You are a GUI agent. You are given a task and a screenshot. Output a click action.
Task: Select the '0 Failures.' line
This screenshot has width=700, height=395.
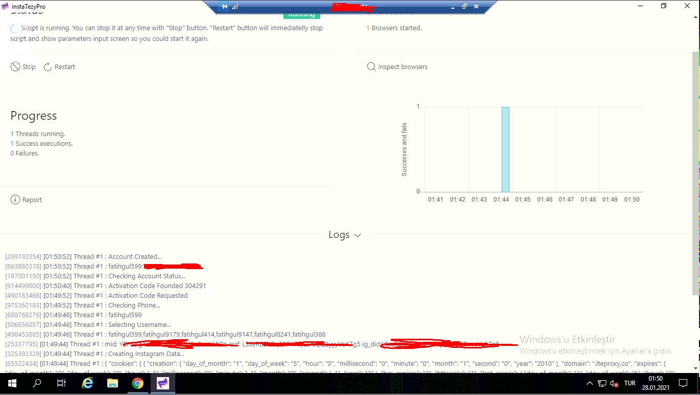point(25,153)
